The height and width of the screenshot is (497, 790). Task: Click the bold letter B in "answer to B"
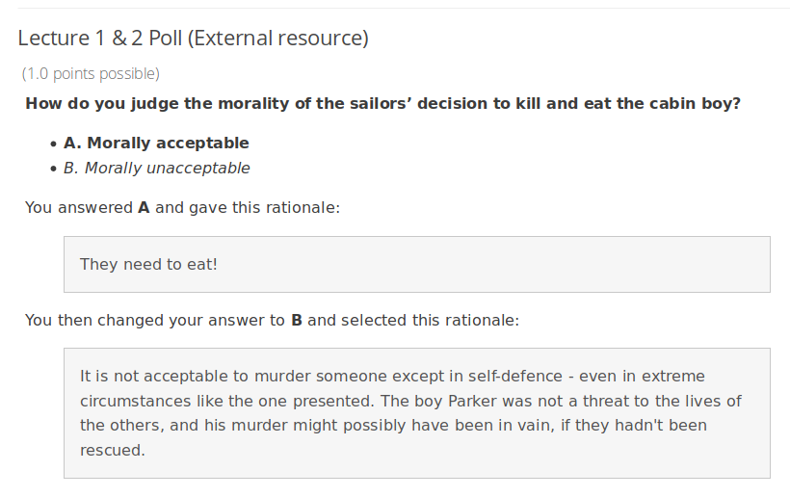coord(297,320)
